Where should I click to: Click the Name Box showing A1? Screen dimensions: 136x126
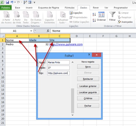click(15, 31)
